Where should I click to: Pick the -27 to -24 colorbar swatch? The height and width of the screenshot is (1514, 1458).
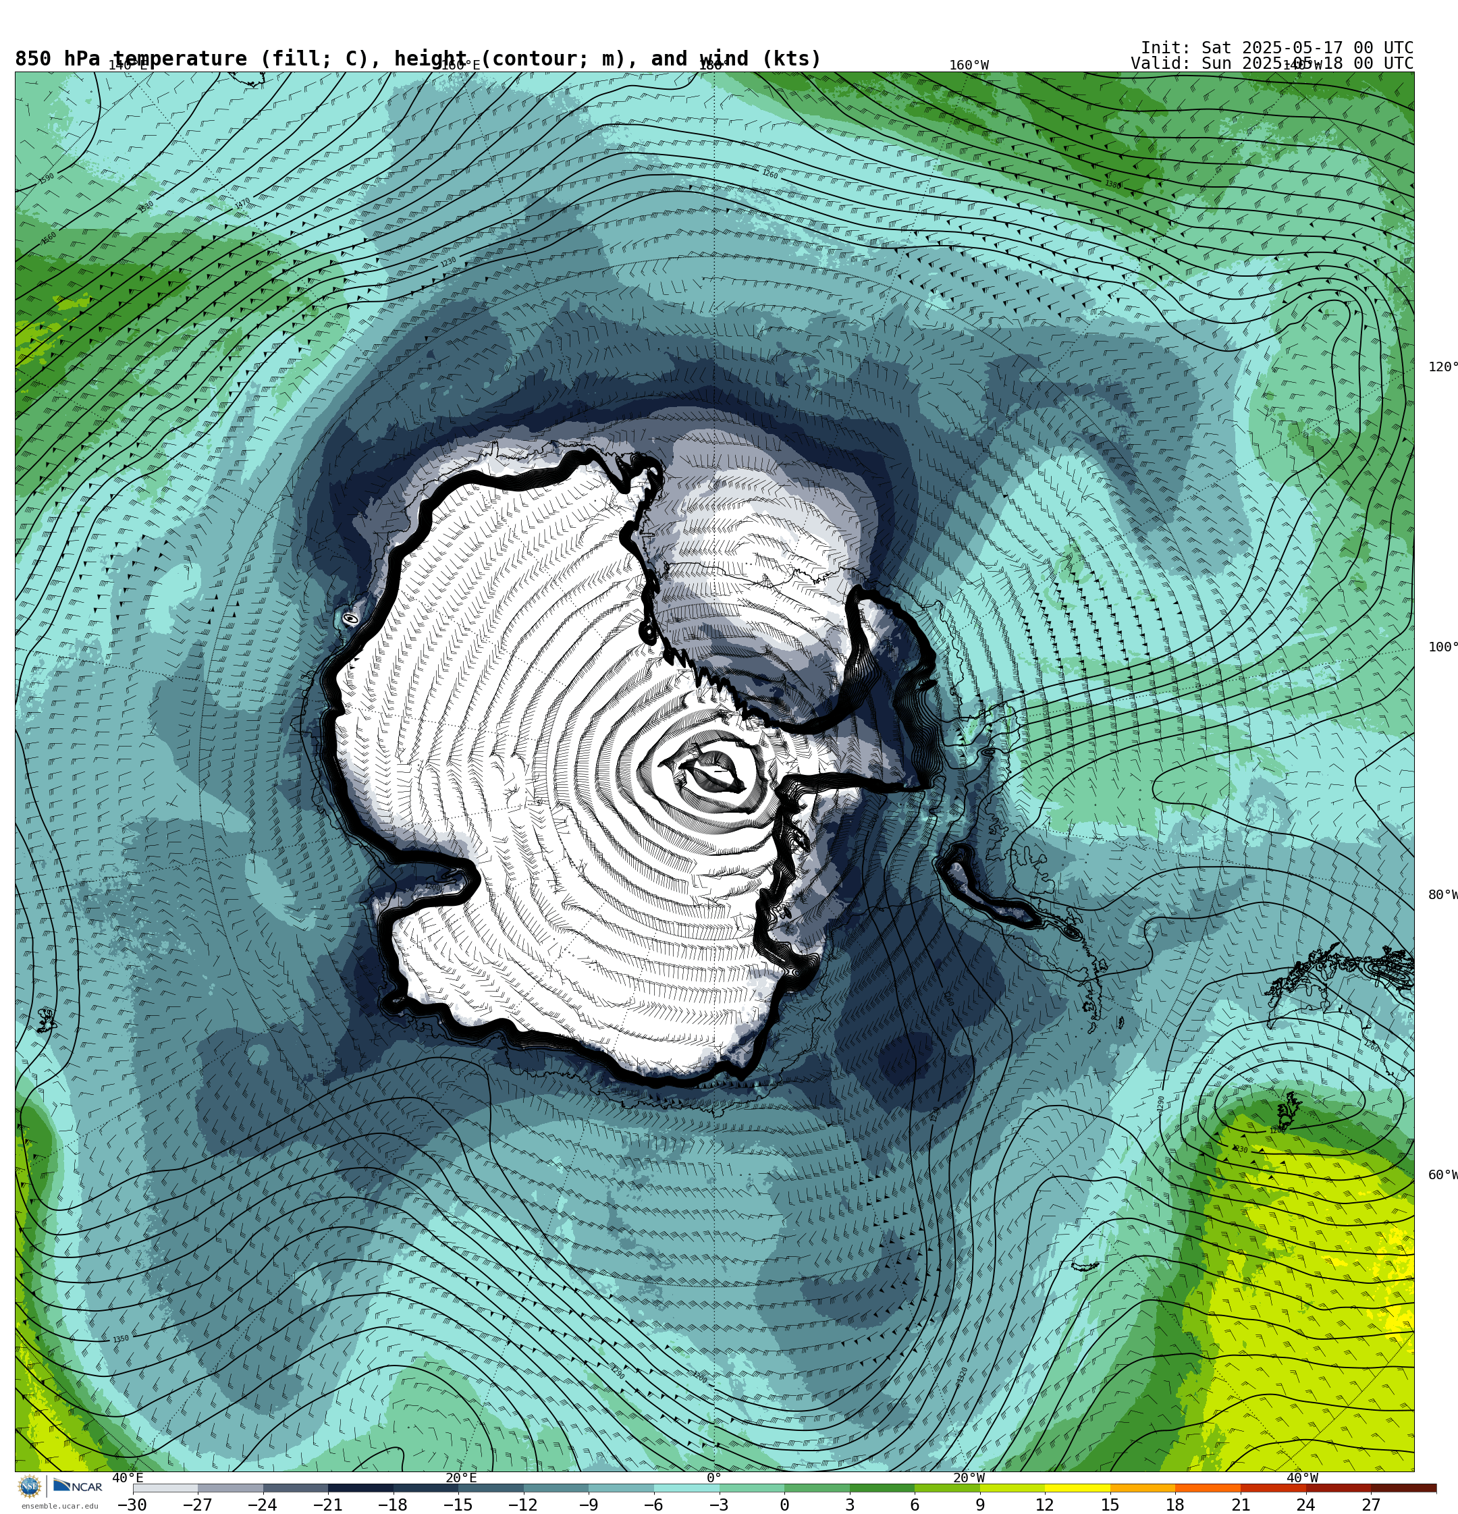[x=230, y=1488]
